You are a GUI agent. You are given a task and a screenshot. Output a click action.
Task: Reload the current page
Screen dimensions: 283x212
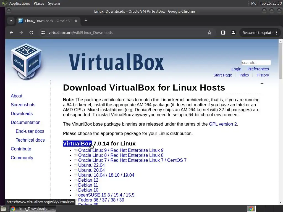pyautogui.click(x=31, y=33)
